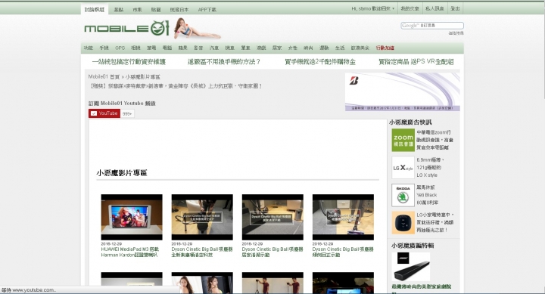Screen dimensions: 545x294
Task: Open the 旅遊美食 category menu
Action: coord(360,48)
